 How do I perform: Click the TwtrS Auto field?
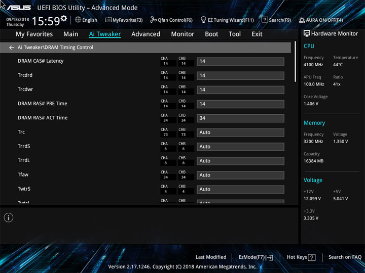pyautogui.click(x=240, y=189)
